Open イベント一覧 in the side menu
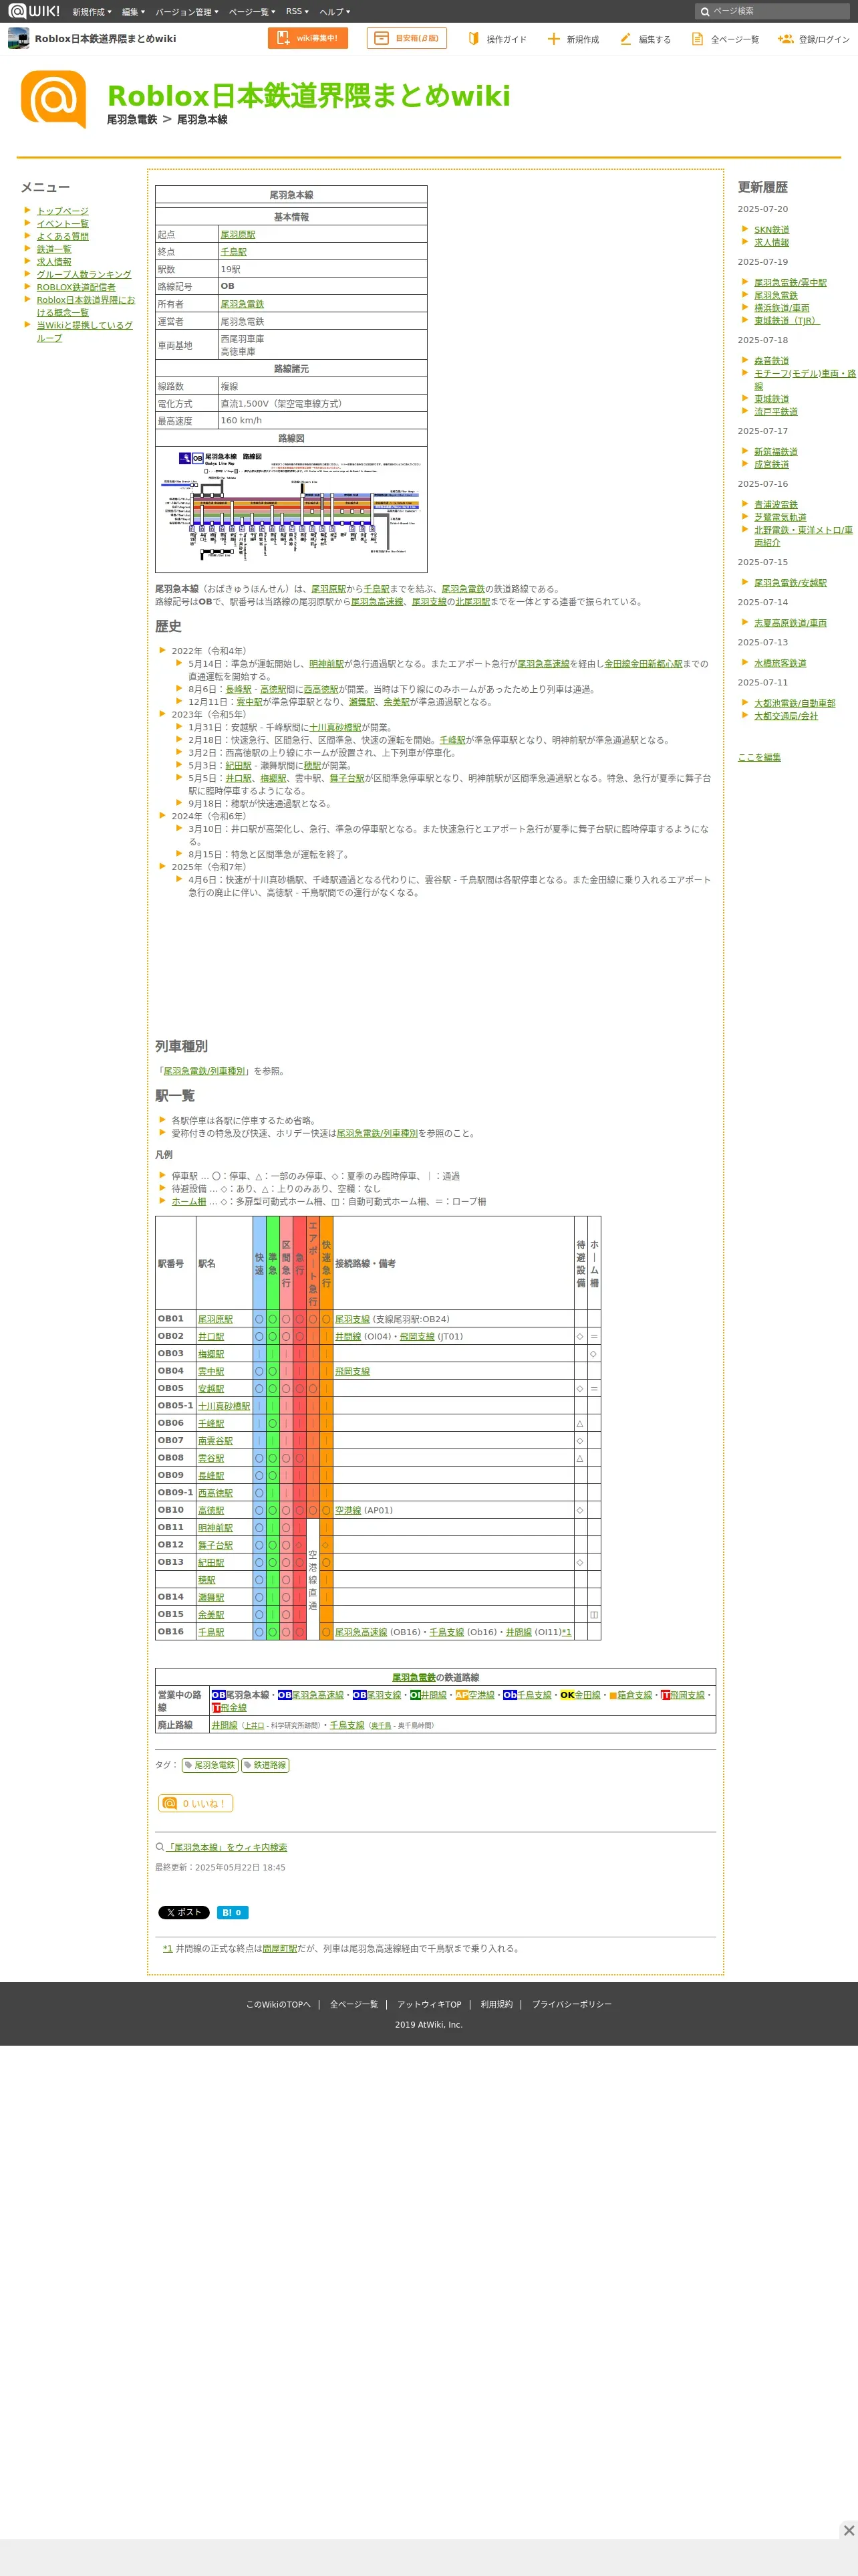 coord(62,224)
